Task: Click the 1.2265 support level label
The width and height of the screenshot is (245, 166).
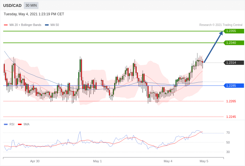Action: click(231, 101)
